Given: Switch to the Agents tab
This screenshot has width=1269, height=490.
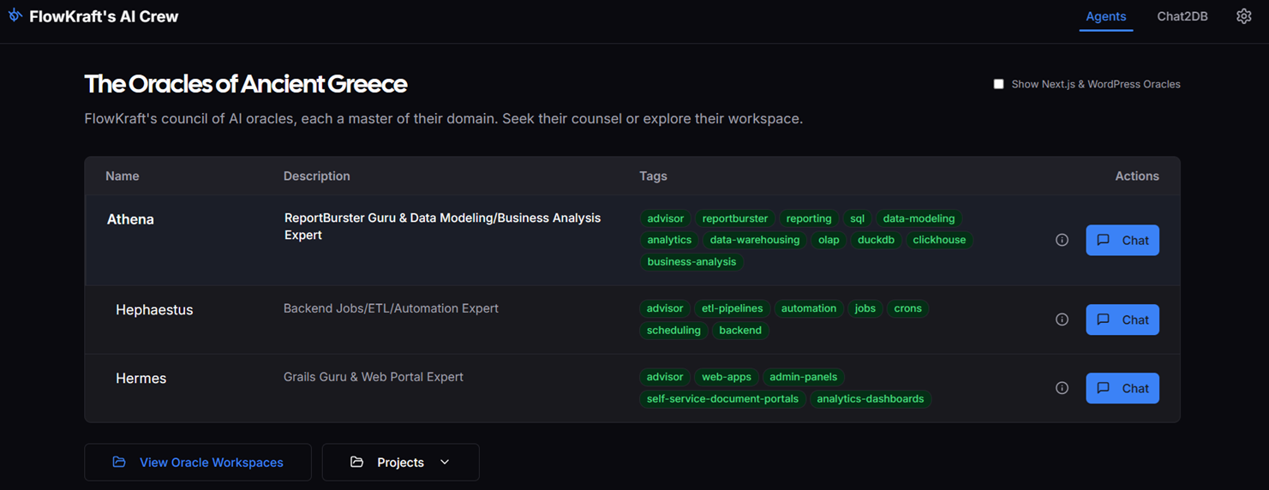Looking at the screenshot, I should coord(1105,16).
